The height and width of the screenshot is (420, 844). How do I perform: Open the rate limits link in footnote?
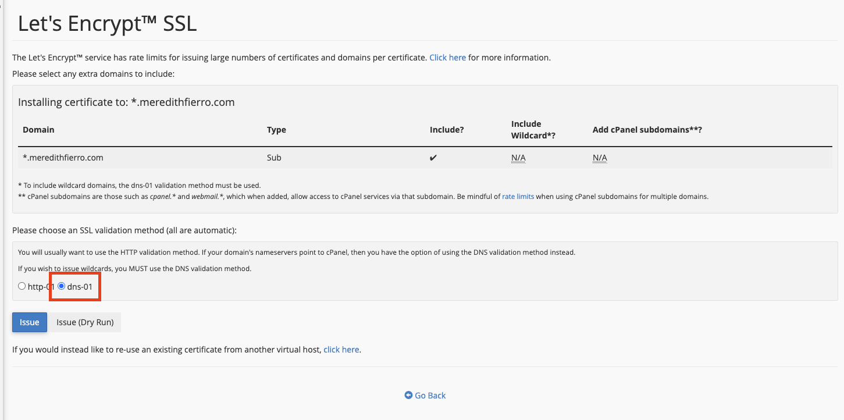pyautogui.click(x=518, y=197)
